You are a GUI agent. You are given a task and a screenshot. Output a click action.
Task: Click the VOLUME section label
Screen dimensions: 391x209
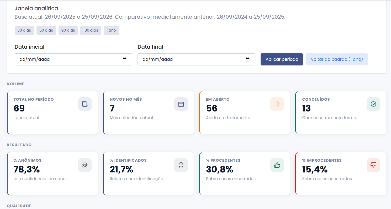click(15, 84)
